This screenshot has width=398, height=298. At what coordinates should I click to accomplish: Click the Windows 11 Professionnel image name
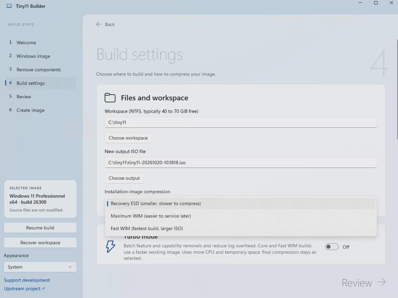click(37, 196)
